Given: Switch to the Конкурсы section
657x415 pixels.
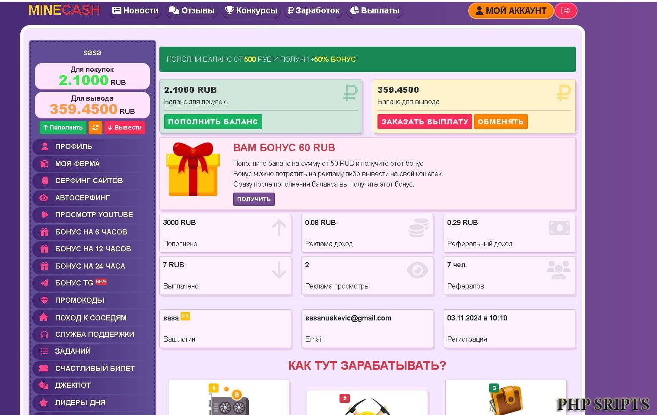Looking at the screenshot, I should 251,10.
